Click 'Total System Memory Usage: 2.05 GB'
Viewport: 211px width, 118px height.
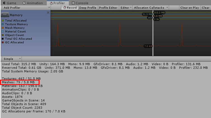click(32, 71)
